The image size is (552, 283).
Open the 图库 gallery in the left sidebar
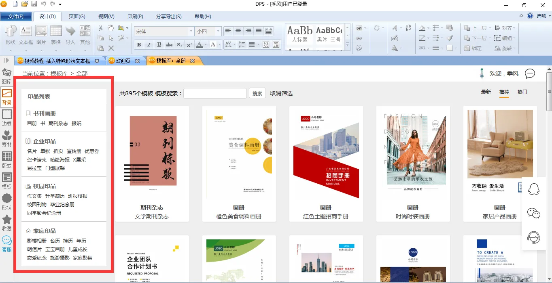(6, 76)
